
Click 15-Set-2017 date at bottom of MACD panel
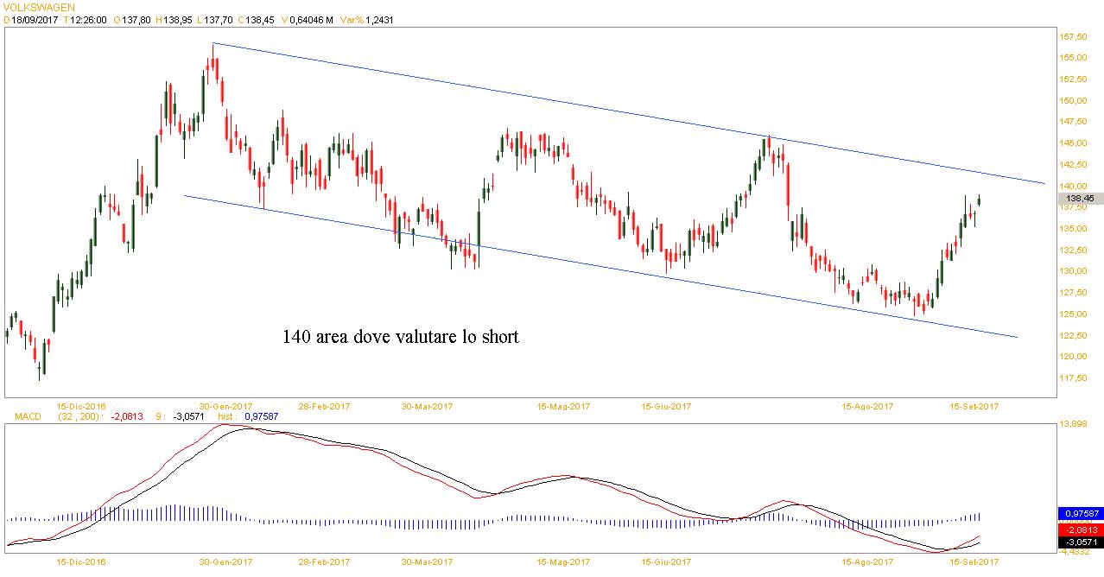tap(974, 562)
